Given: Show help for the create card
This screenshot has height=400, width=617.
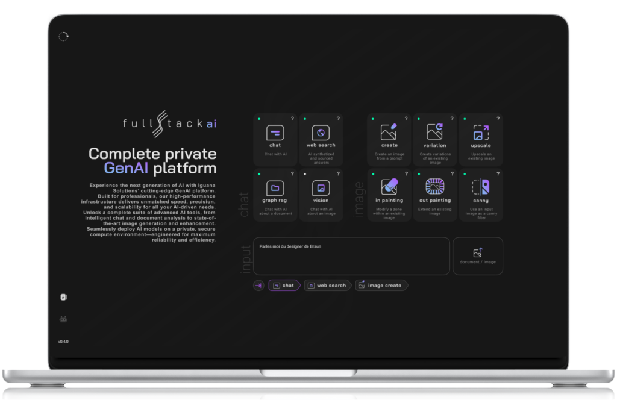Looking at the screenshot, I should (x=406, y=119).
